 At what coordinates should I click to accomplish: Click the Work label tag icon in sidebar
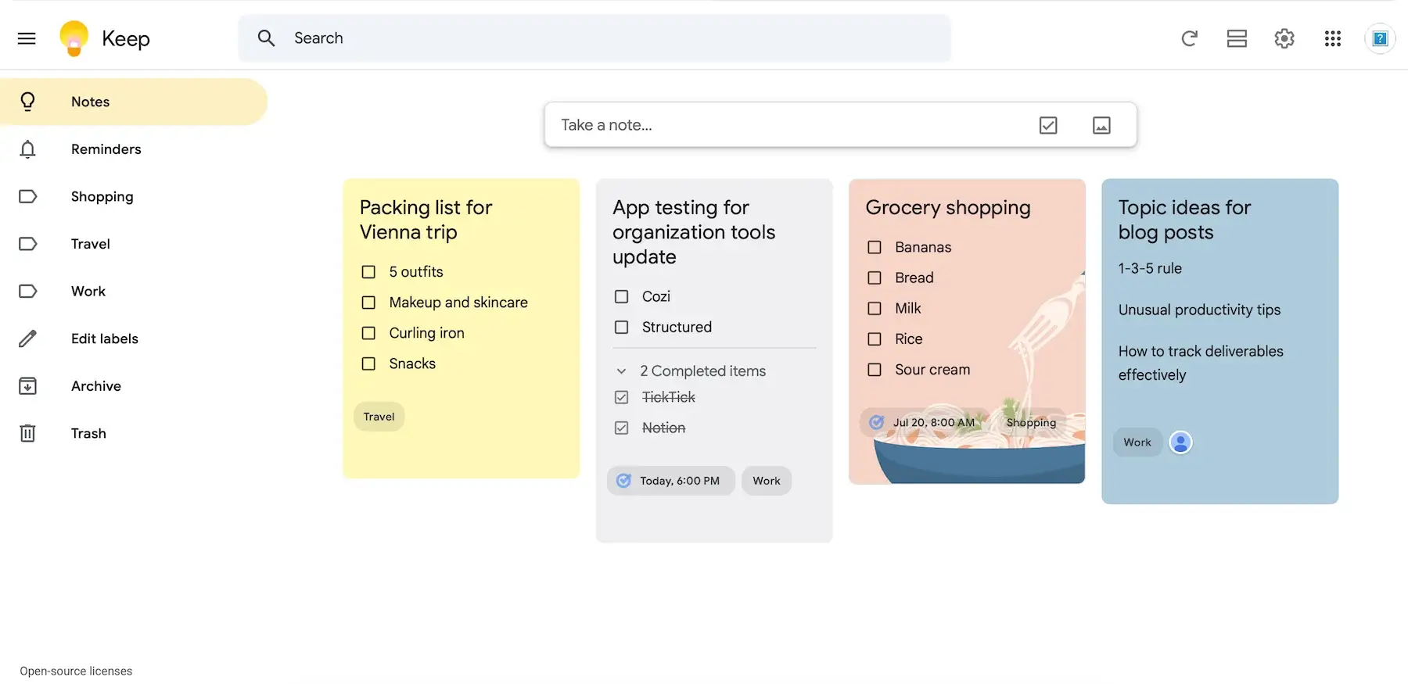[27, 291]
